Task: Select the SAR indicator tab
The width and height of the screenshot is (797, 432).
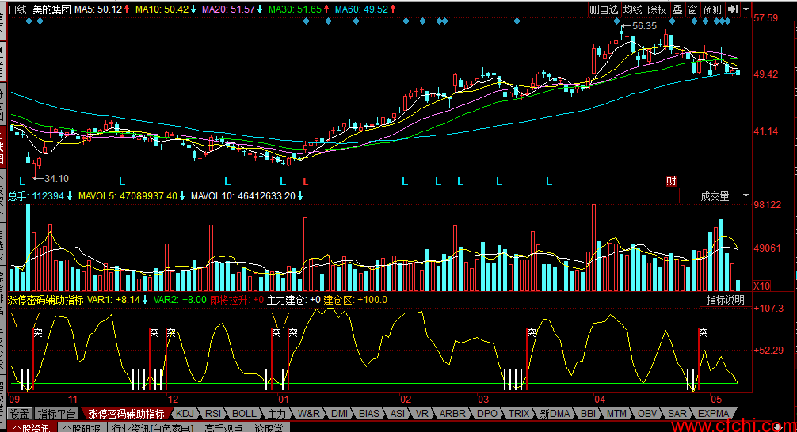Action: (x=677, y=414)
